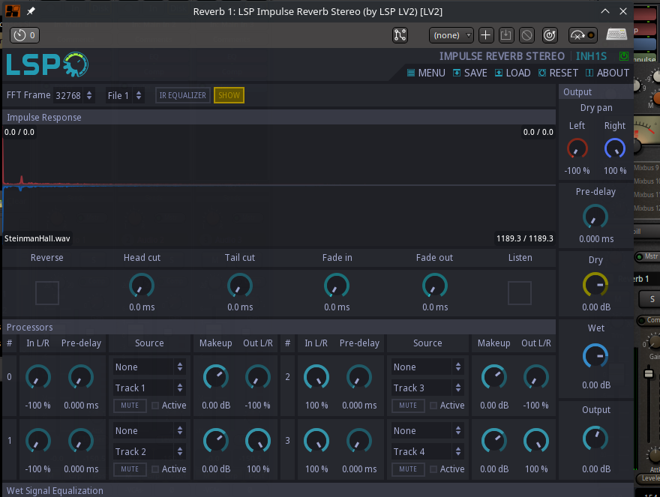Click the Dry pan Right knob
Image resolution: width=660 pixels, height=497 pixels.
[x=615, y=148]
